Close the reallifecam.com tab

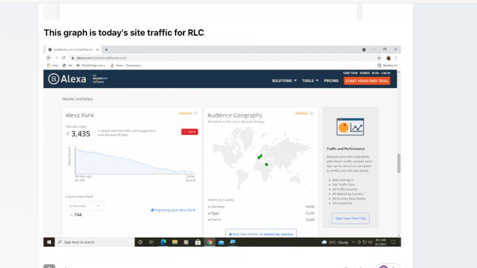(97, 50)
